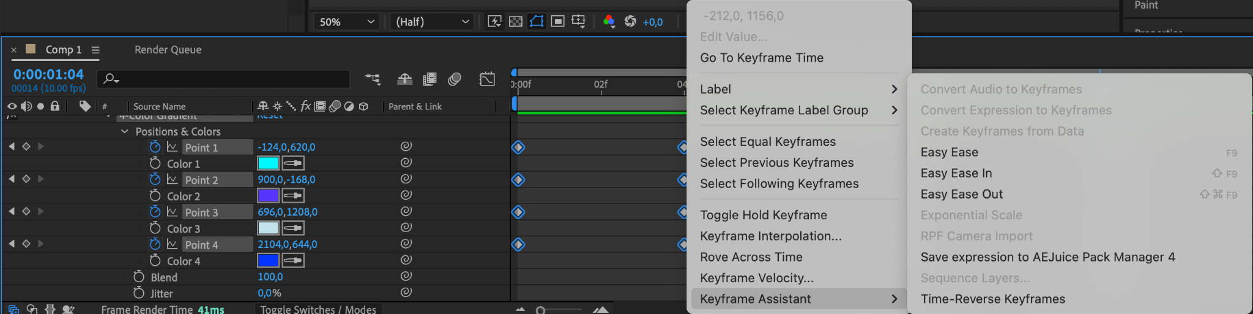The height and width of the screenshot is (314, 1253).
Task: Toggle the Point 1 stopwatch
Action: [x=155, y=147]
